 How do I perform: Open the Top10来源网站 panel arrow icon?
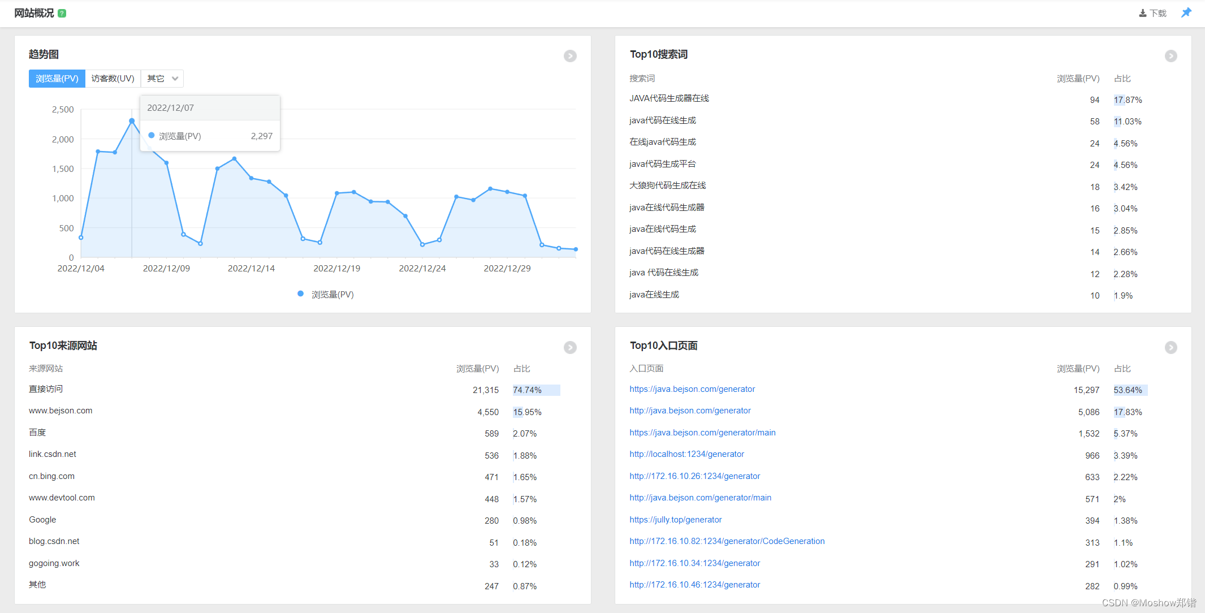(570, 347)
